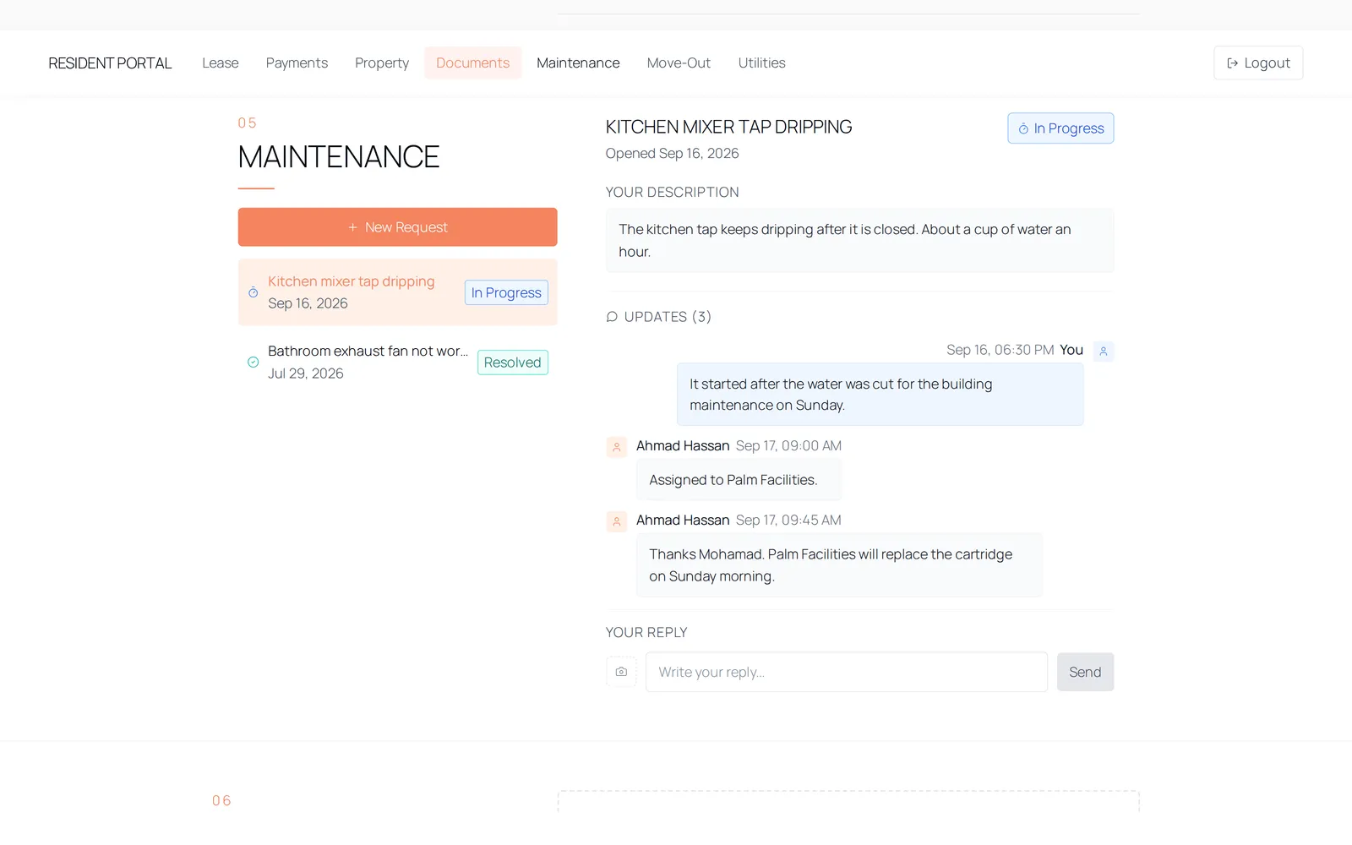1352x845 pixels.
Task: Click the plus icon on the New Request button
Action: click(x=352, y=227)
